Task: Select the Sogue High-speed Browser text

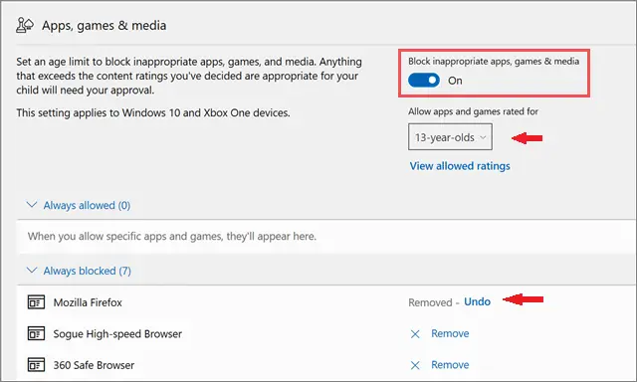Action: (117, 334)
